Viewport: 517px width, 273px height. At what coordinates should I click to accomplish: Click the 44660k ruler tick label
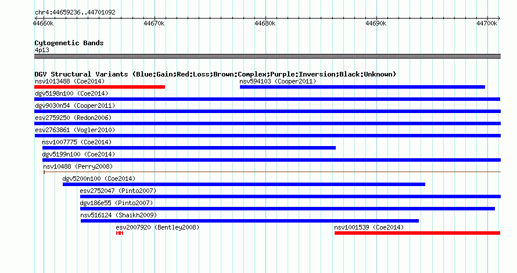point(43,23)
